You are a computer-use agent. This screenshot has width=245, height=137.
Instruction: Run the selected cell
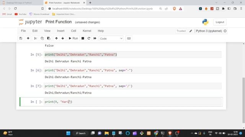click(73, 38)
